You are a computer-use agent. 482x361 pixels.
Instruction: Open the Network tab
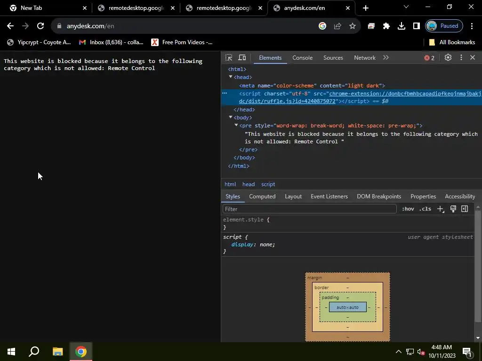point(365,58)
